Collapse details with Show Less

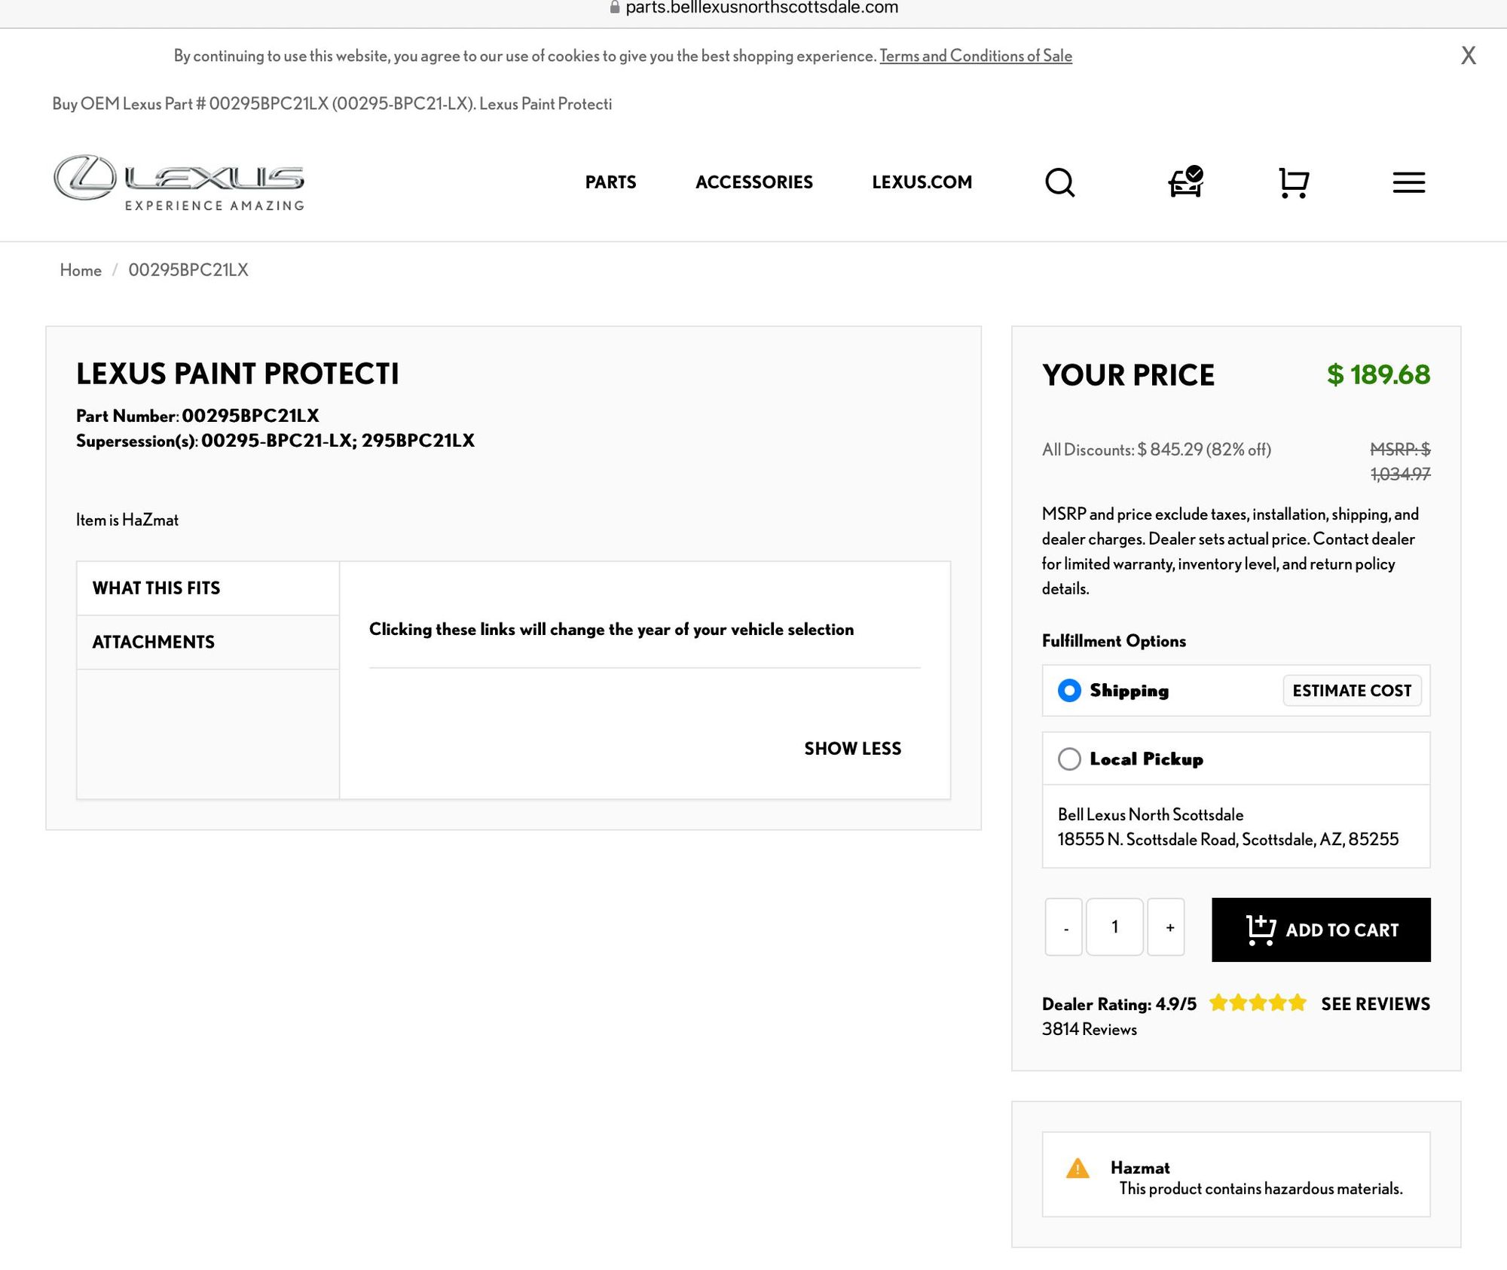(x=852, y=748)
